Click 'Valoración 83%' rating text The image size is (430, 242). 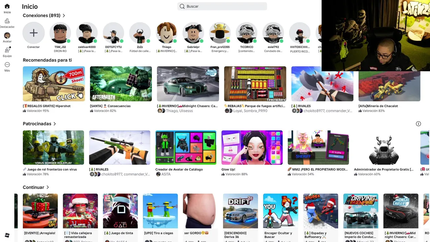[x=374, y=111]
